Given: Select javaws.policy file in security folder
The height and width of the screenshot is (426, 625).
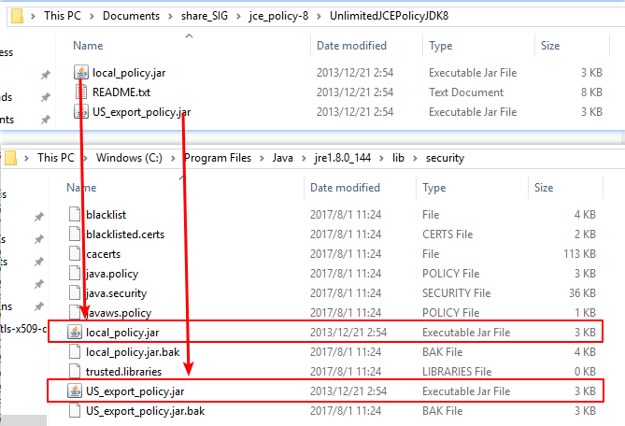Looking at the screenshot, I should [x=118, y=313].
